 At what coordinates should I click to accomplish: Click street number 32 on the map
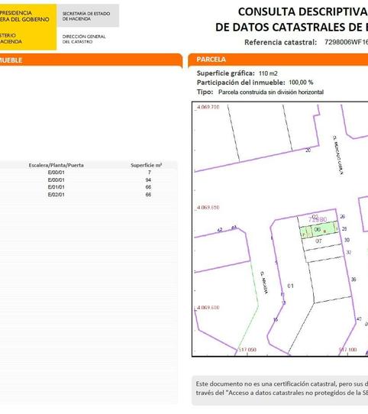pos(349,252)
